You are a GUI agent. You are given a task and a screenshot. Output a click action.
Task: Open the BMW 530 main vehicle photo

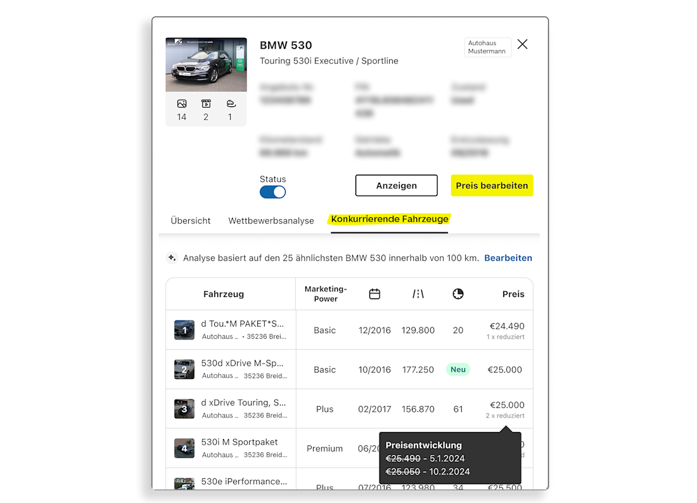point(207,65)
